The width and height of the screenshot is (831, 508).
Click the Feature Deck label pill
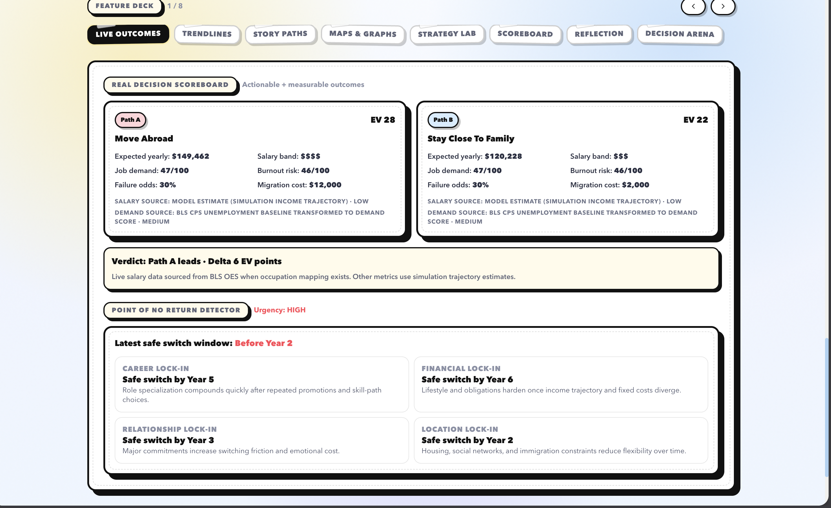point(125,6)
